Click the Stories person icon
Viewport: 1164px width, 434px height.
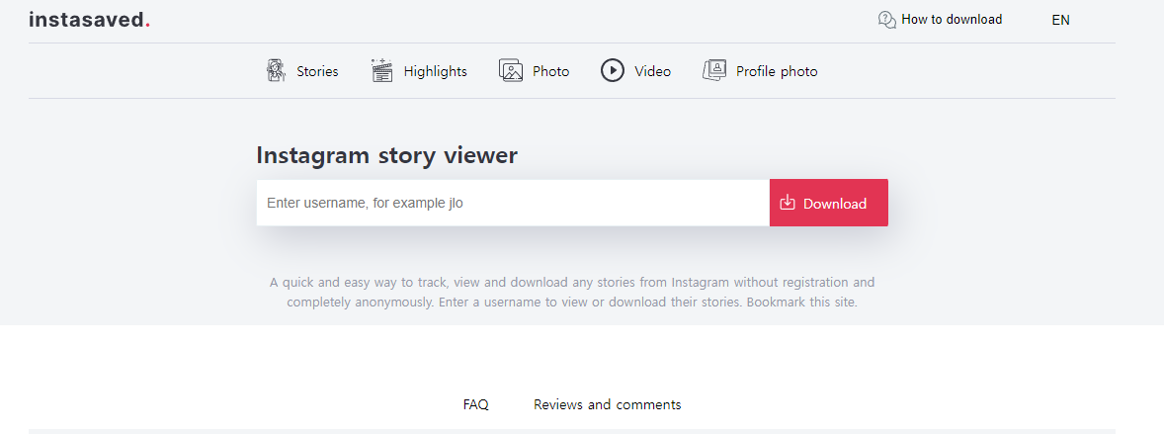(276, 70)
